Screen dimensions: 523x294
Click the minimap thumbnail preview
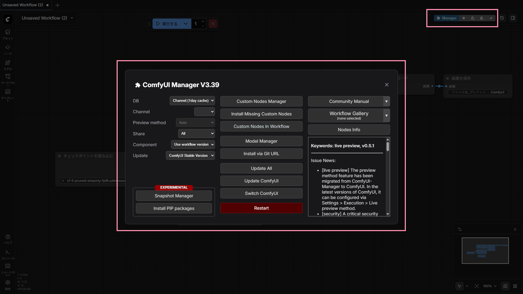(485, 250)
